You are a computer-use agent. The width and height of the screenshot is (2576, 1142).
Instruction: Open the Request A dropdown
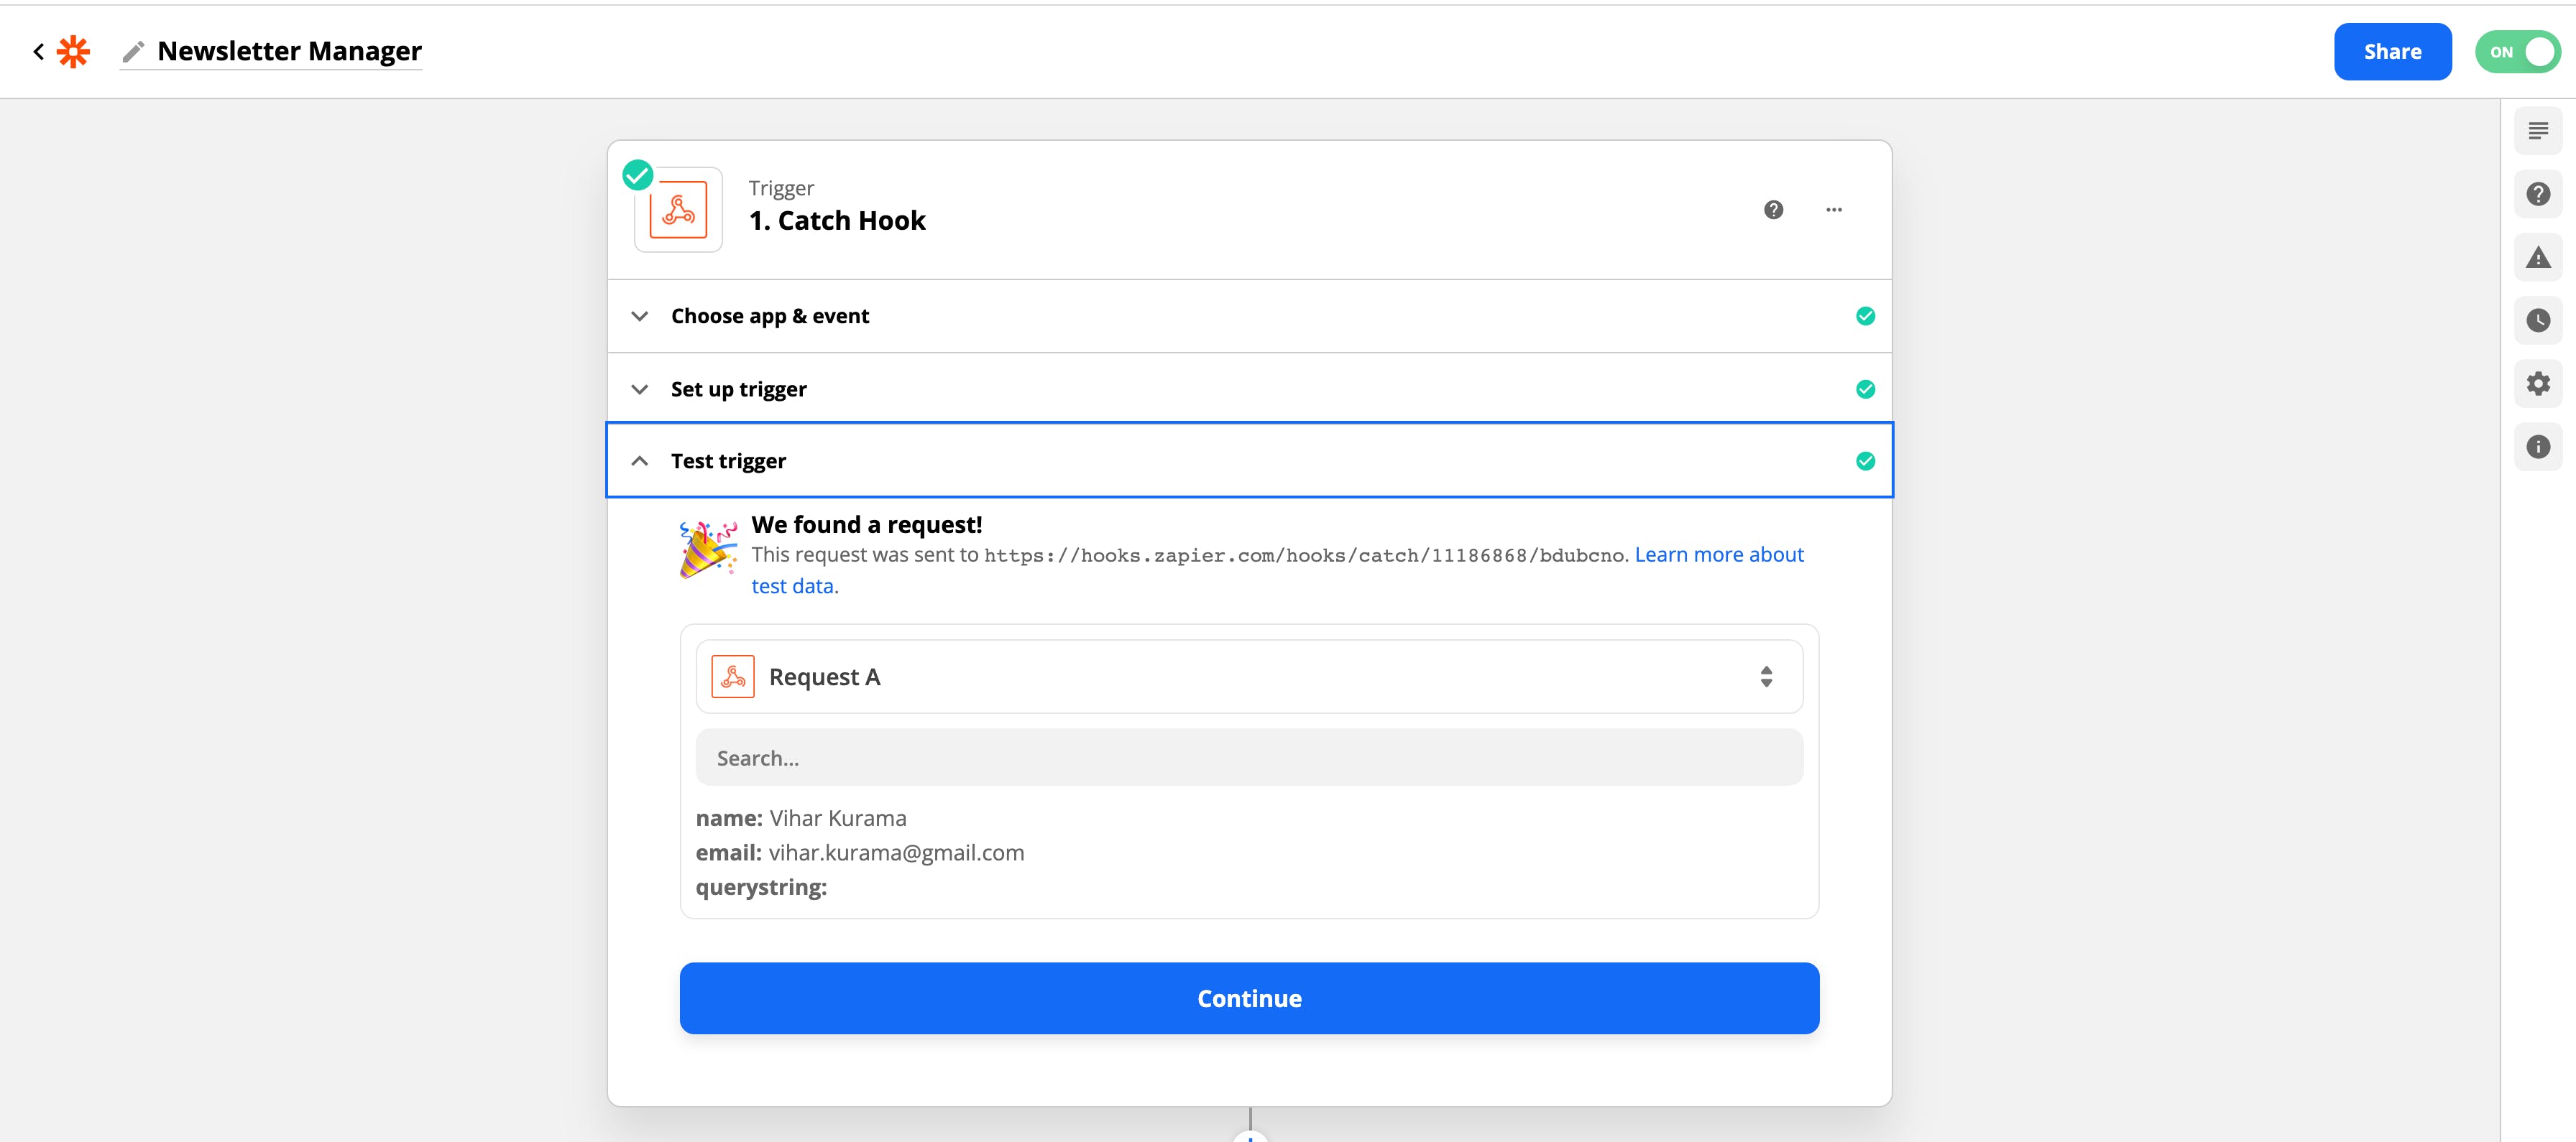(x=1248, y=677)
